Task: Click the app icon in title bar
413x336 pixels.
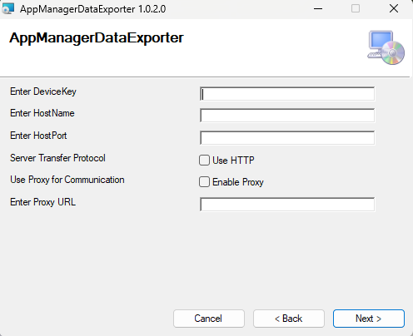Action: point(8,8)
